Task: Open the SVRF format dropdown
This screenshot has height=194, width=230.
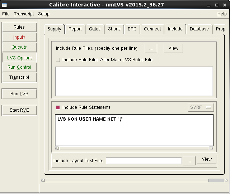Action: pyautogui.click(x=201, y=107)
